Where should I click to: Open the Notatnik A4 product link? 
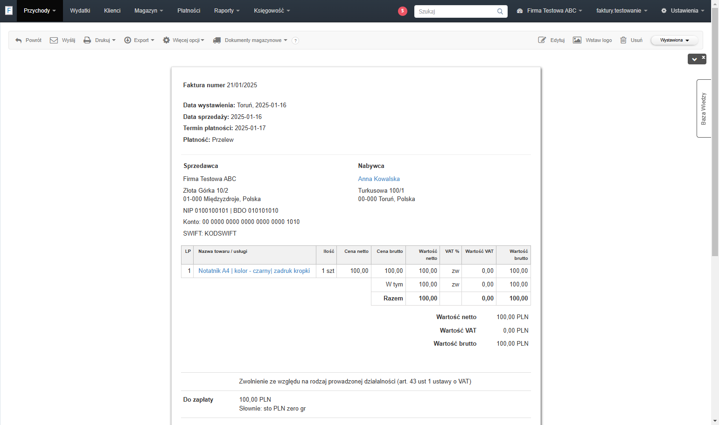point(254,271)
